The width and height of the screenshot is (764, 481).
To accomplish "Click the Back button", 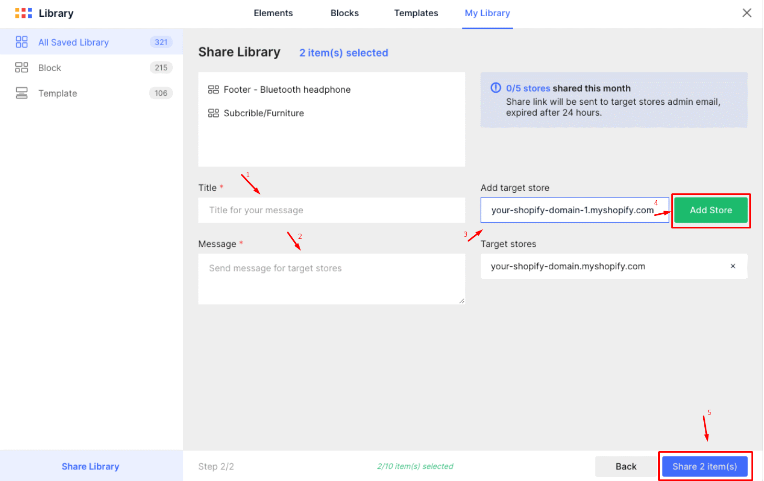I will [x=626, y=466].
